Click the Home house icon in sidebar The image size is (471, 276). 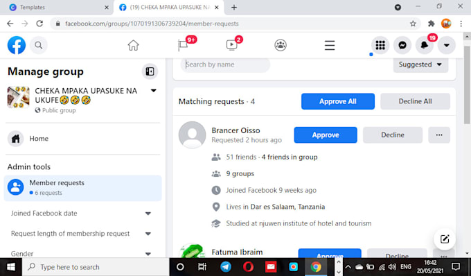(x=16, y=139)
